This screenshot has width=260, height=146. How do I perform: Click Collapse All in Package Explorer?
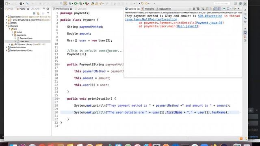pyautogui.click(x=34, y=13)
